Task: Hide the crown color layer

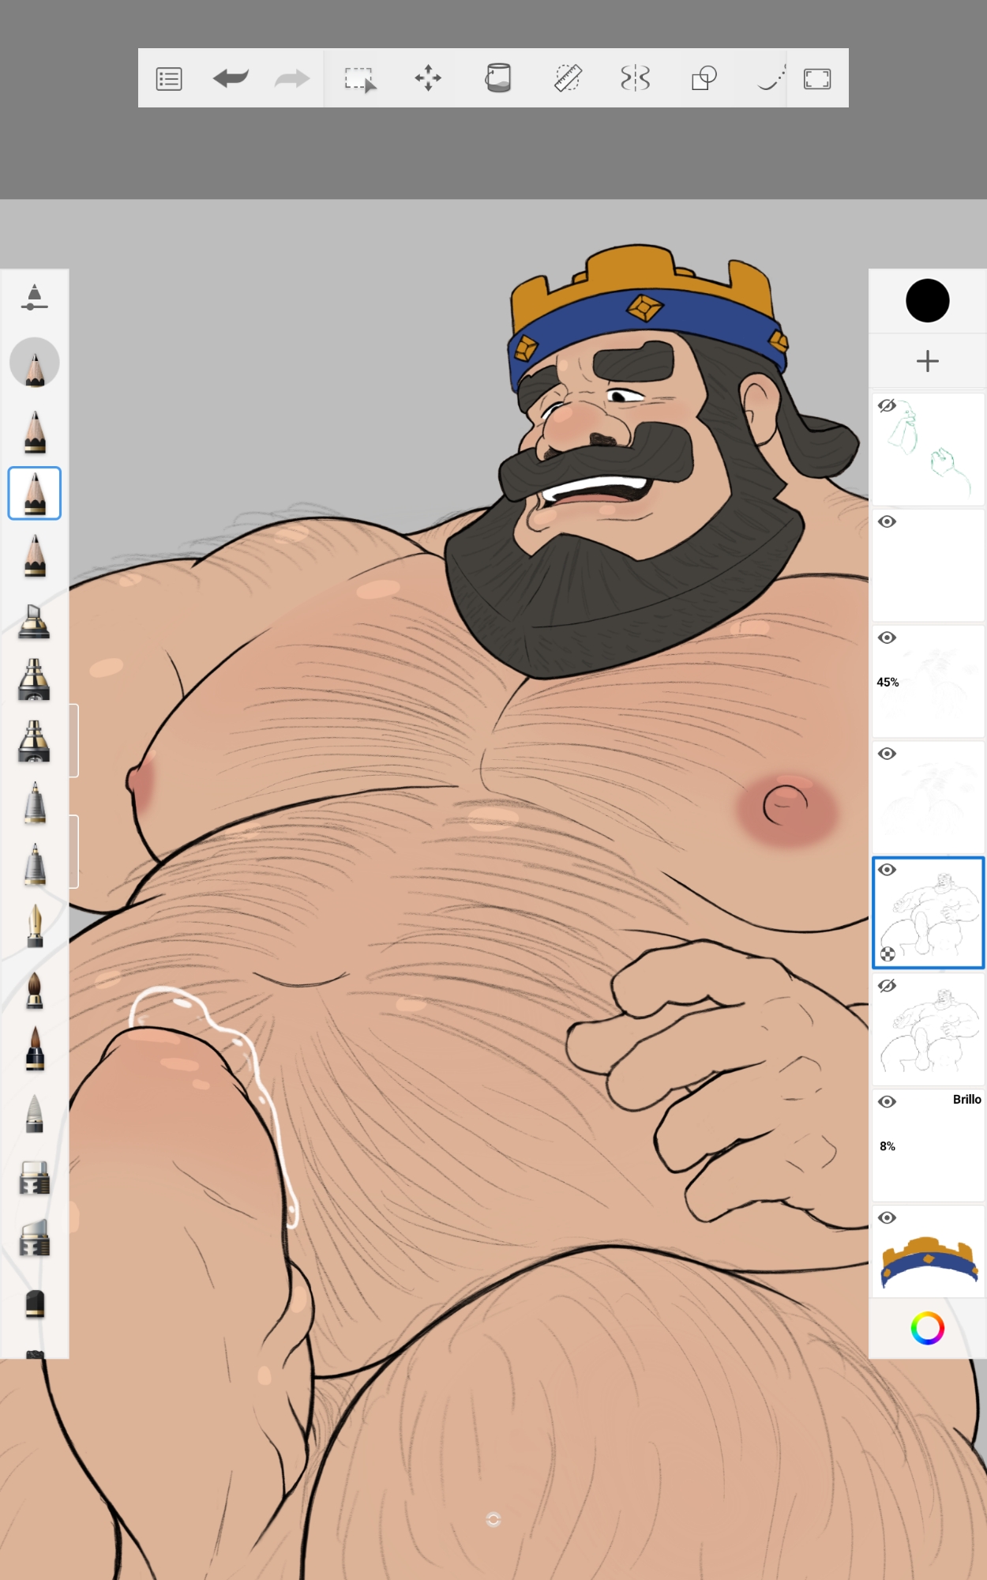Action: click(x=887, y=1217)
